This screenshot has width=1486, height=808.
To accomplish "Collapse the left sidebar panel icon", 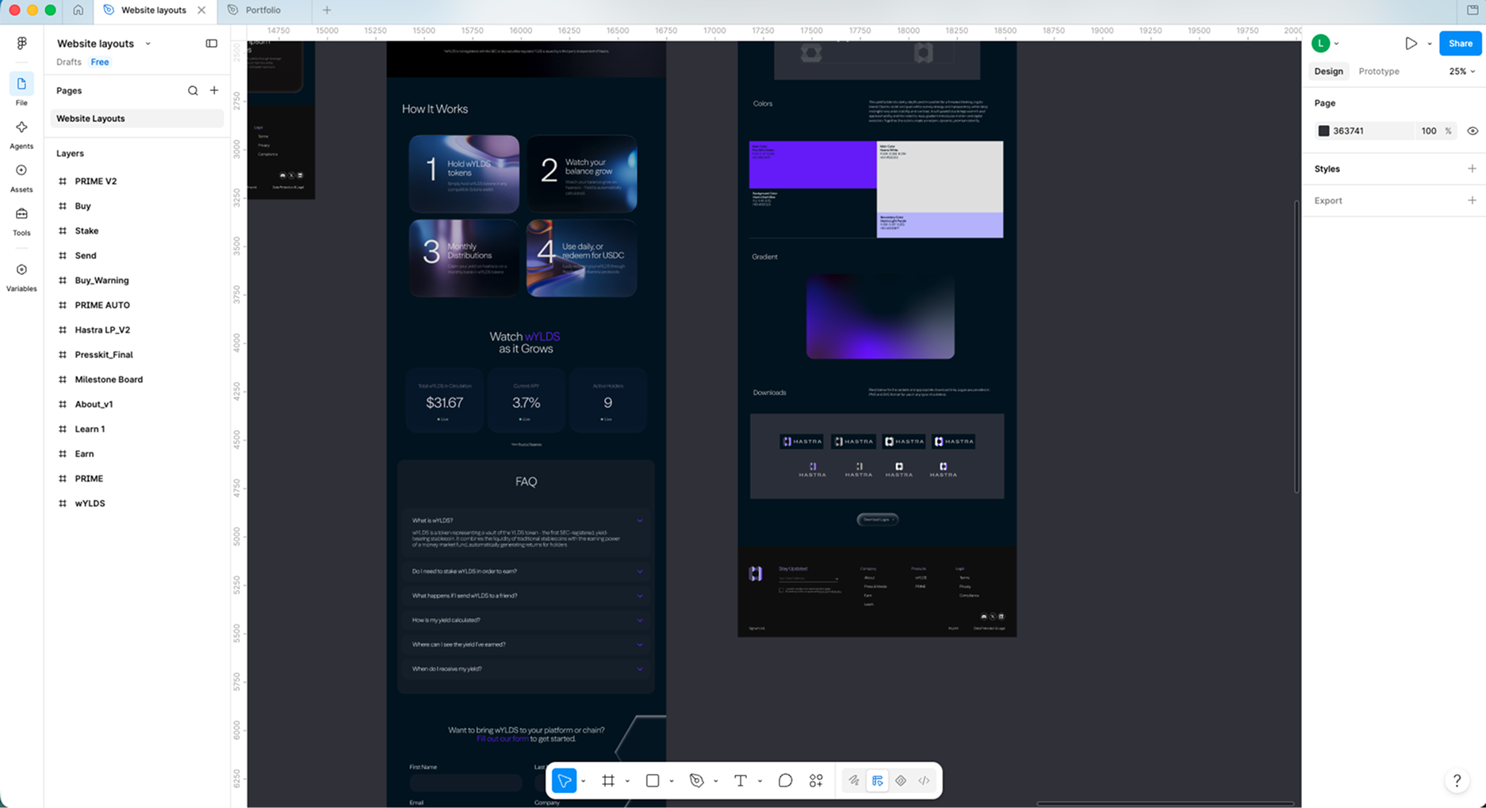I will 212,44.
